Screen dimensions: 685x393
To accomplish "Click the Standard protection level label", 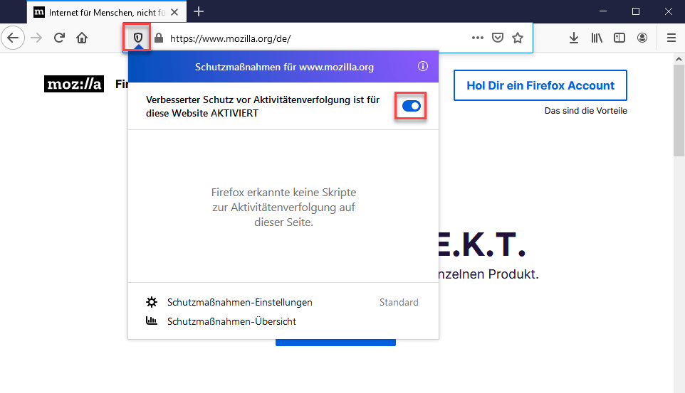I will click(x=399, y=302).
